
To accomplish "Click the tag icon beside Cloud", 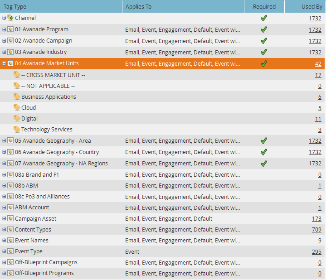I will [x=17, y=108].
